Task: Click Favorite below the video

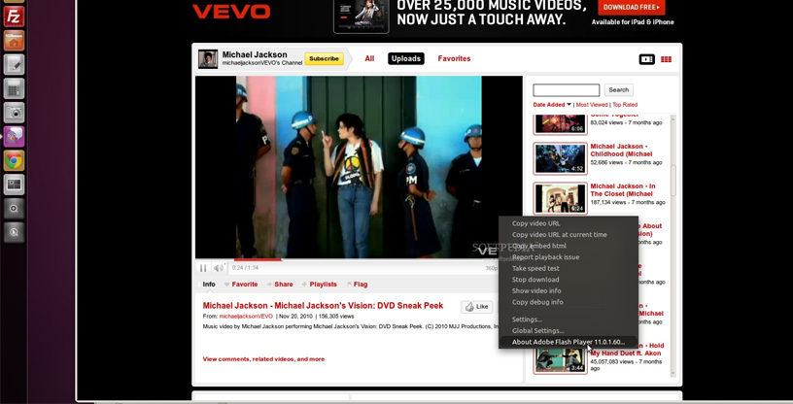Action: click(241, 285)
